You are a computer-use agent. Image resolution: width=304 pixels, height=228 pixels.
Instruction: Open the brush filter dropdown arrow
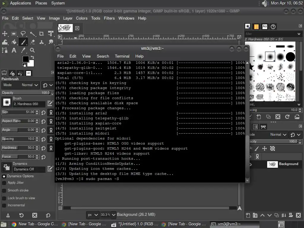tap(299, 34)
